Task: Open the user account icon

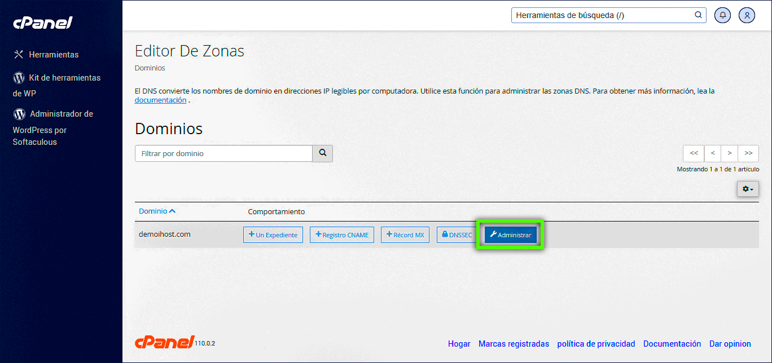Action: click(747, 15)
